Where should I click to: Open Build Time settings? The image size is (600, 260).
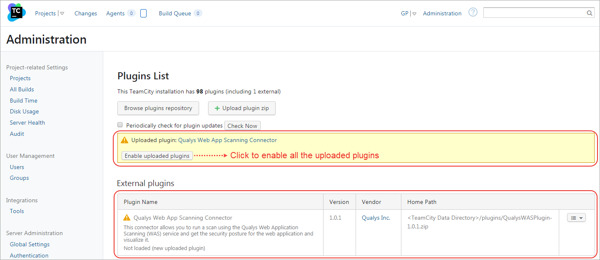coord(24,101)
